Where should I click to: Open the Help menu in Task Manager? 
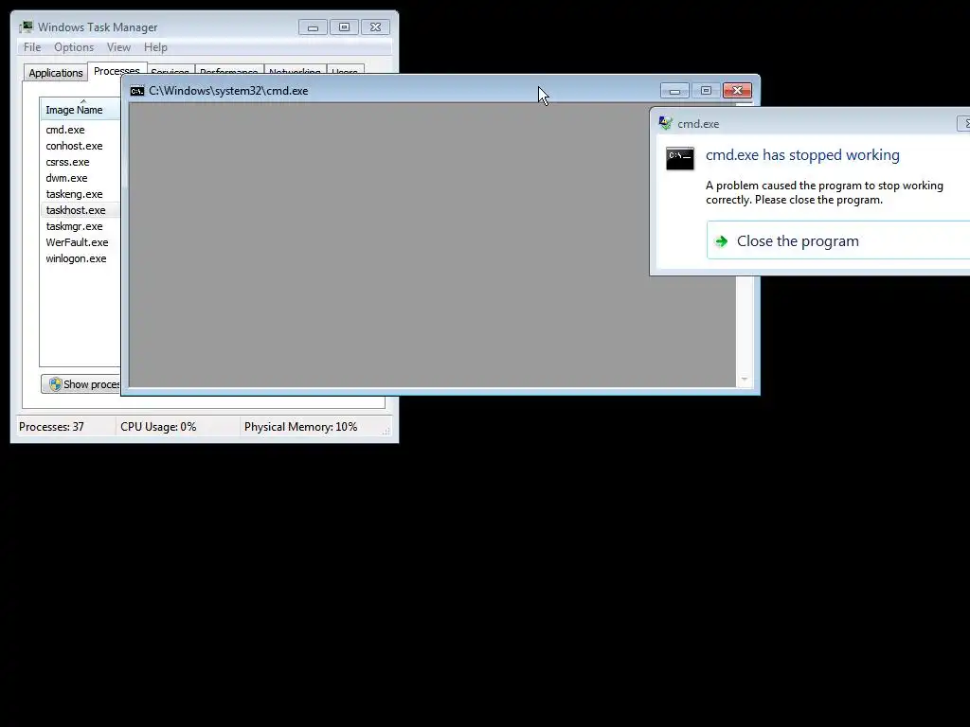tap(155, 47)
